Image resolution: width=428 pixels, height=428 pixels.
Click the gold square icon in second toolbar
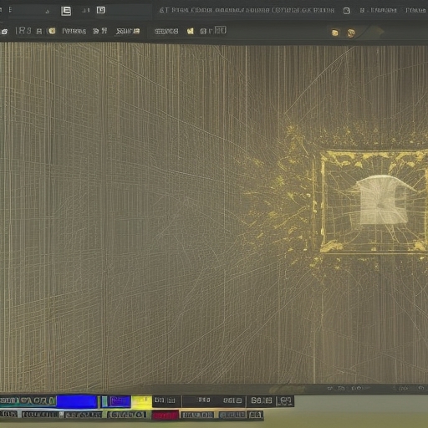pos(335,33)
